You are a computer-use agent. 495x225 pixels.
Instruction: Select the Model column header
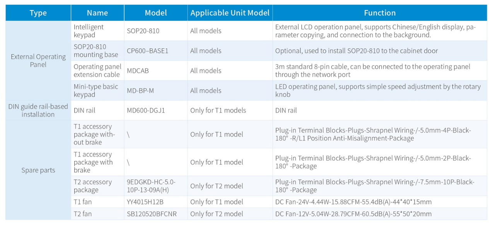[x=156, y=13]
